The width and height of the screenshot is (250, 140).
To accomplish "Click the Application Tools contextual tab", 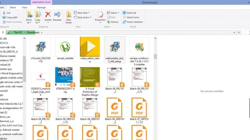I will (41, 2).
